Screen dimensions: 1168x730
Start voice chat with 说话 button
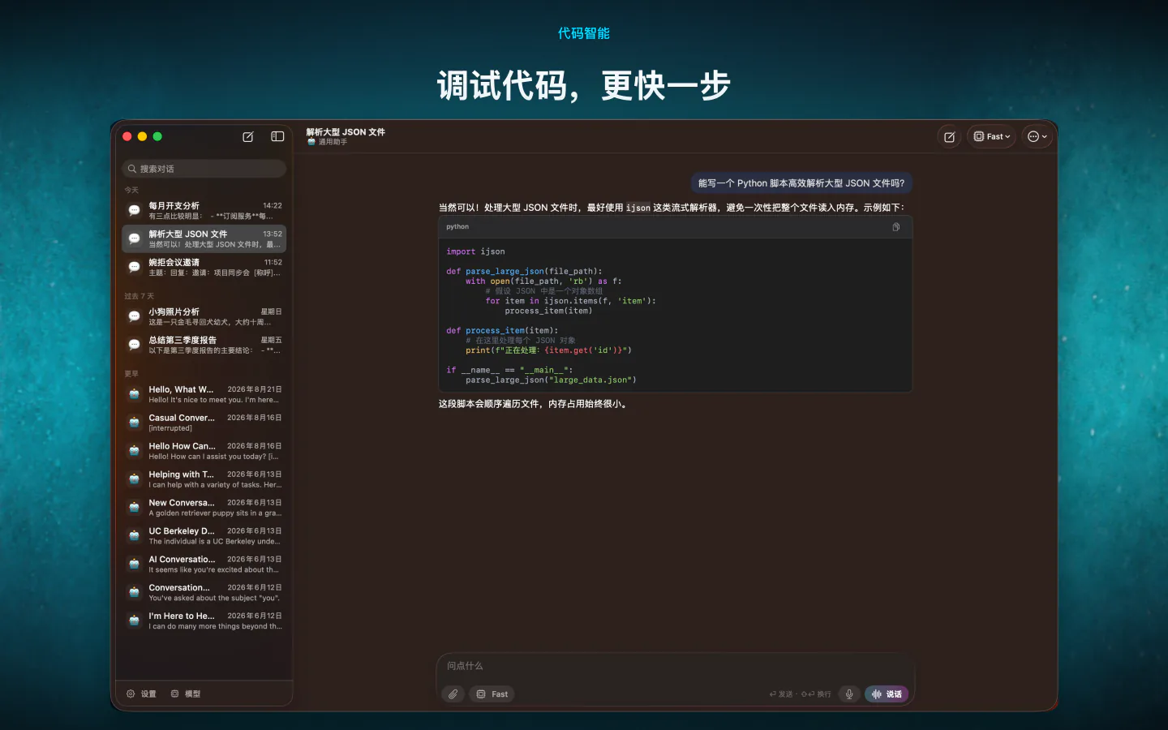pyautogui.click(x=887, y=694)
